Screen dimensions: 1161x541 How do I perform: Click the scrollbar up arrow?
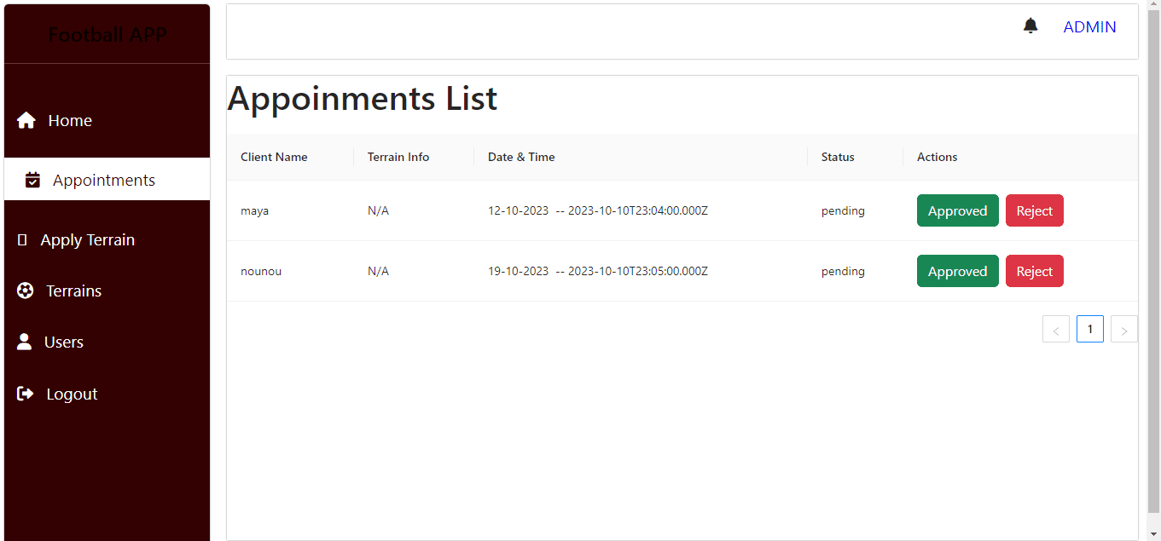tap(1153, 6)
